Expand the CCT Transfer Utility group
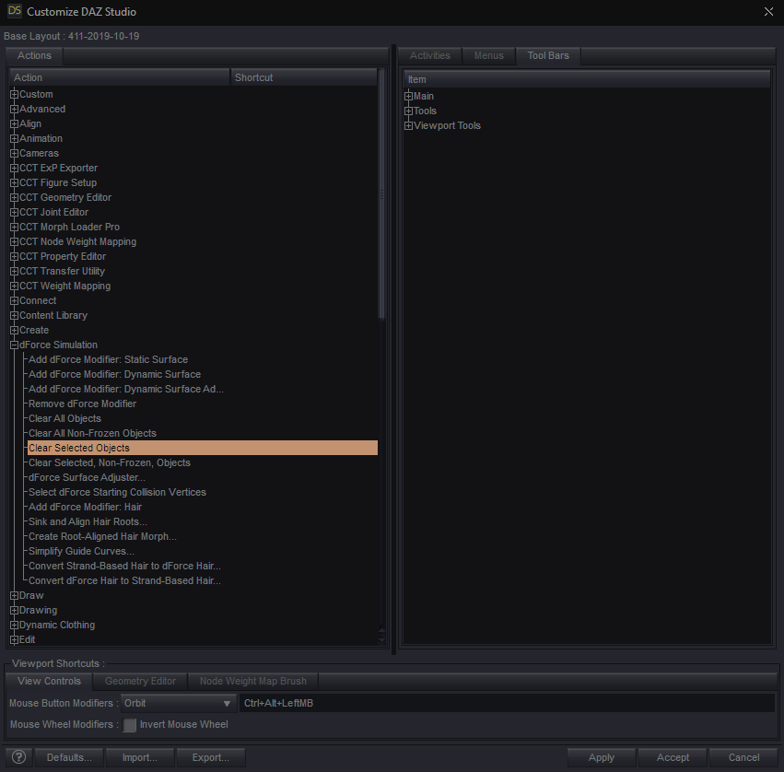784x772 pixels. coord(15,271)
